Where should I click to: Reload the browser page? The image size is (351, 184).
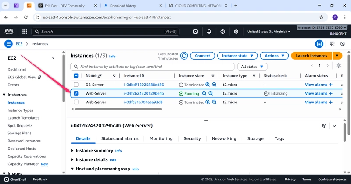pyautogui.click(x=26, y=17)
